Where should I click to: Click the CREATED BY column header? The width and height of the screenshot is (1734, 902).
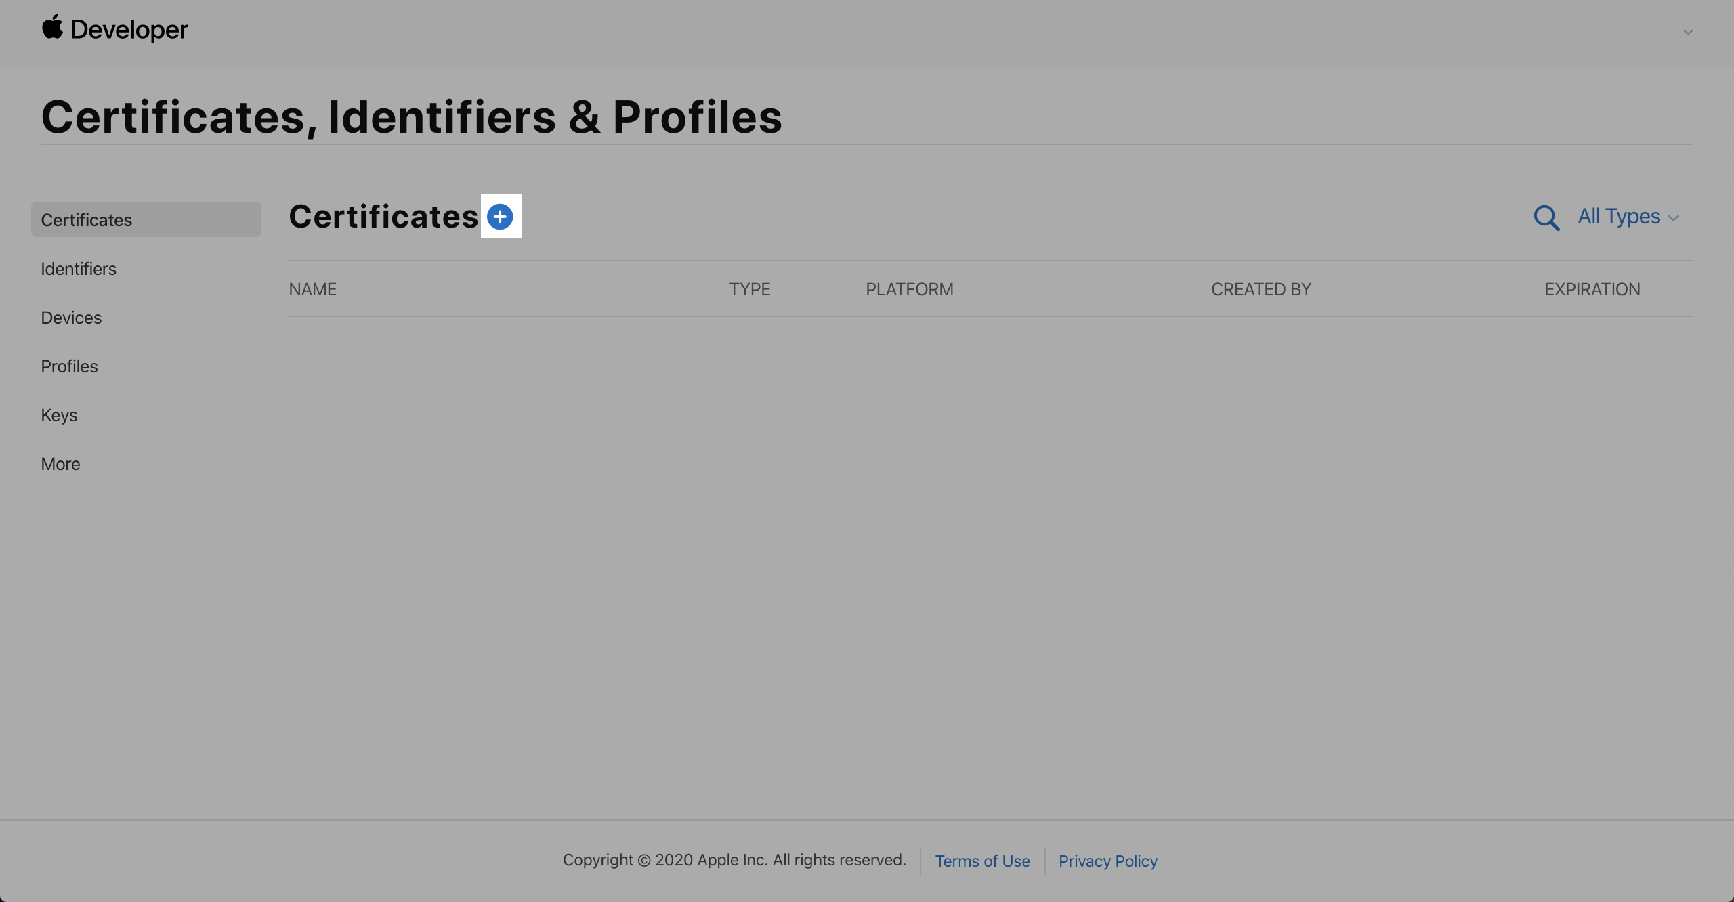pos(1261,289)
